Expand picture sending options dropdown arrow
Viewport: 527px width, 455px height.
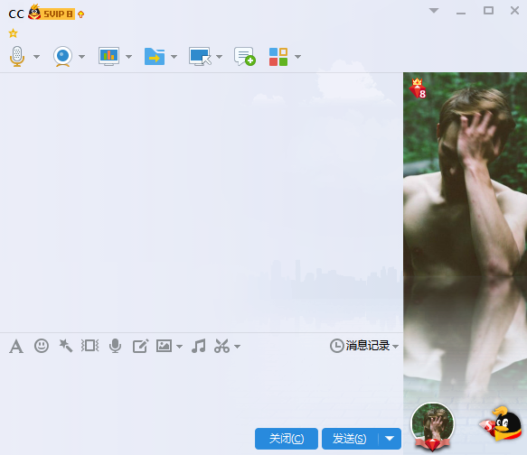[180, 347]
